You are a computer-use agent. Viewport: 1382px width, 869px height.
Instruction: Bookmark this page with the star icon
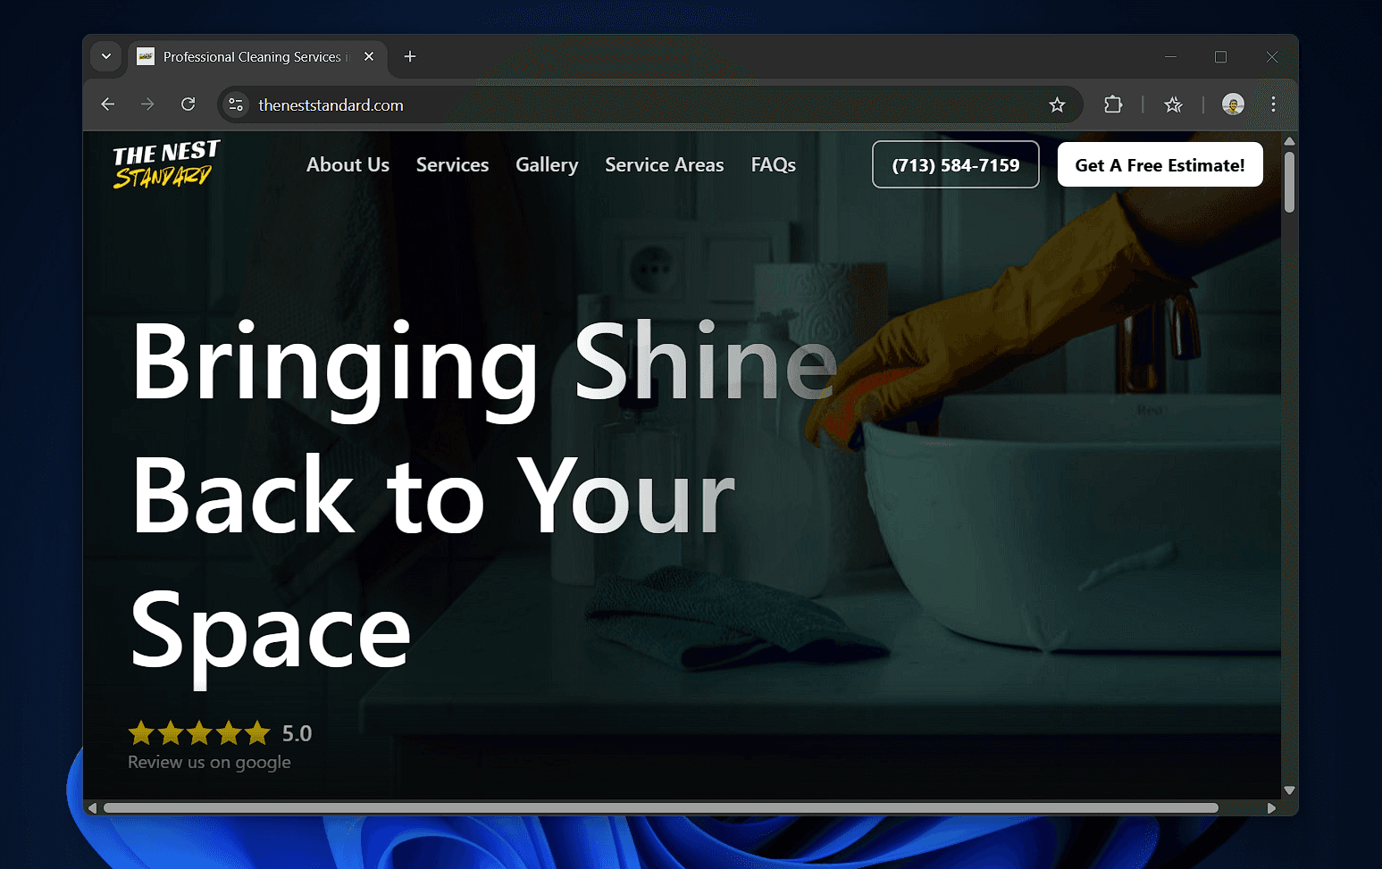(1057, 104)
